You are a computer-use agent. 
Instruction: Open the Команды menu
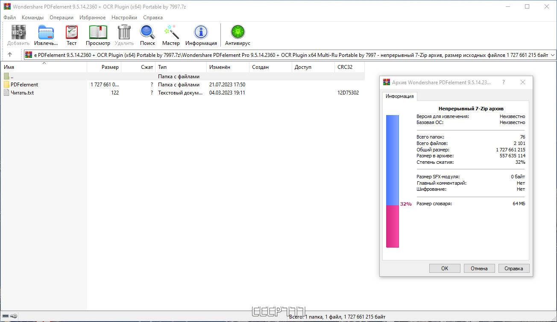(33, 18)
